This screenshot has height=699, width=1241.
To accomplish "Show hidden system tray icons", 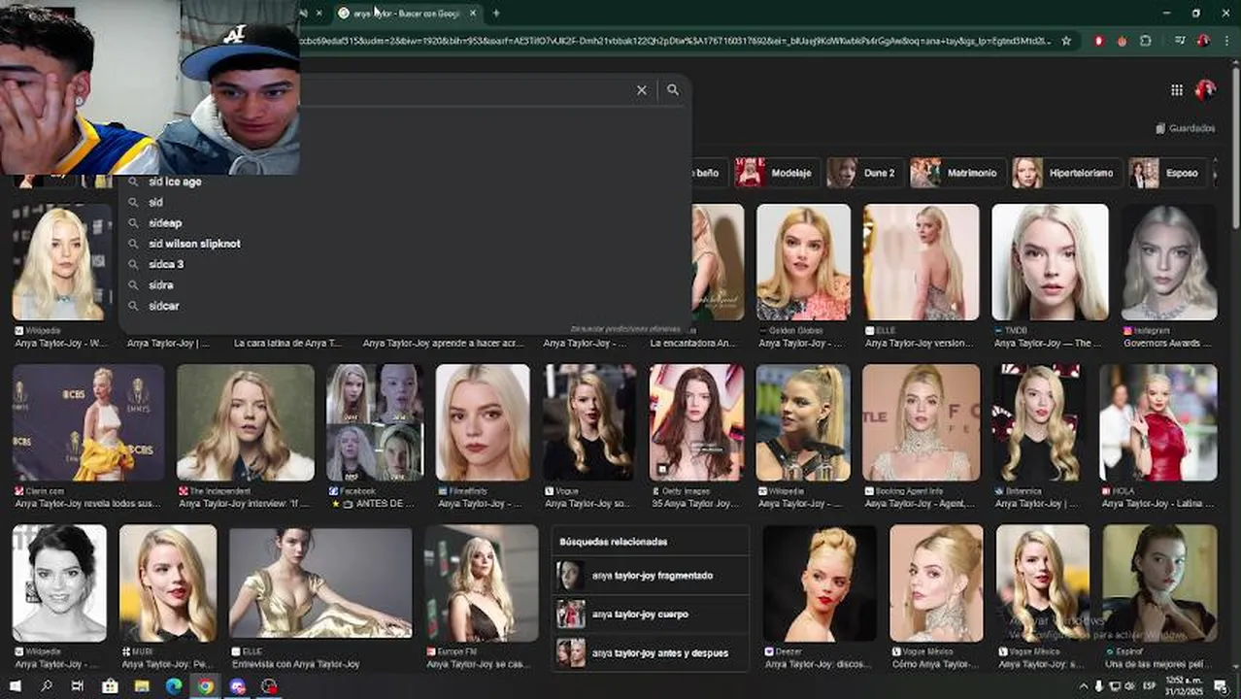I will [1084, 686].
